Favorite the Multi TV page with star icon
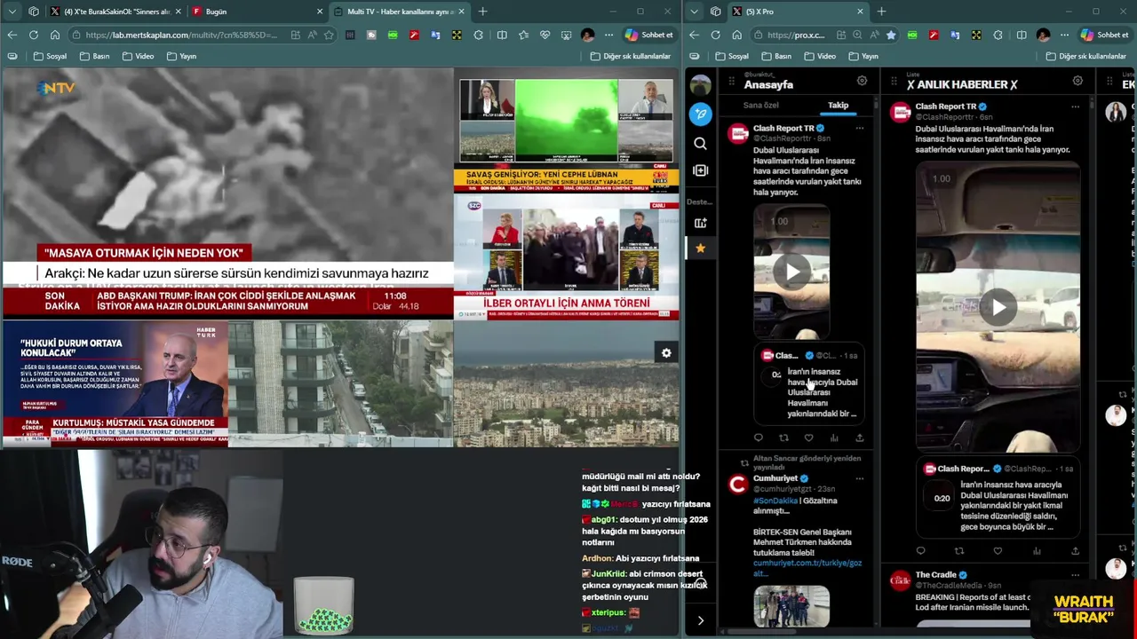Viewport: 1137px width, 639px height. click(x=329, y=35)
